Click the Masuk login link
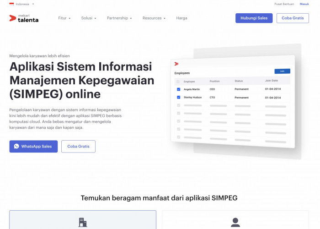The height and width of the screenshot is (229, 320). (x=304, y=4)
